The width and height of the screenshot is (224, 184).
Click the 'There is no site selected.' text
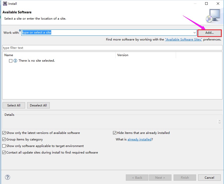tap(37, 61)
